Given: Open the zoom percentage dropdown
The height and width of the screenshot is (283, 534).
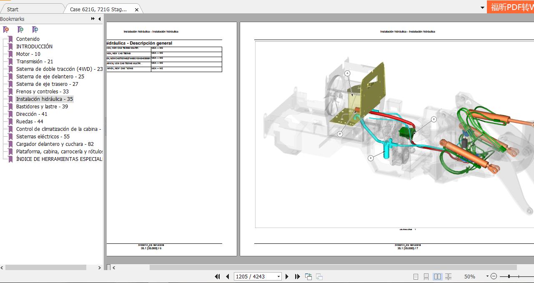Looking at the screenshot, I should 487,276.
